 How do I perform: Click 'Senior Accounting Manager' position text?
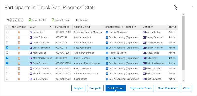[x=88, y=32]
